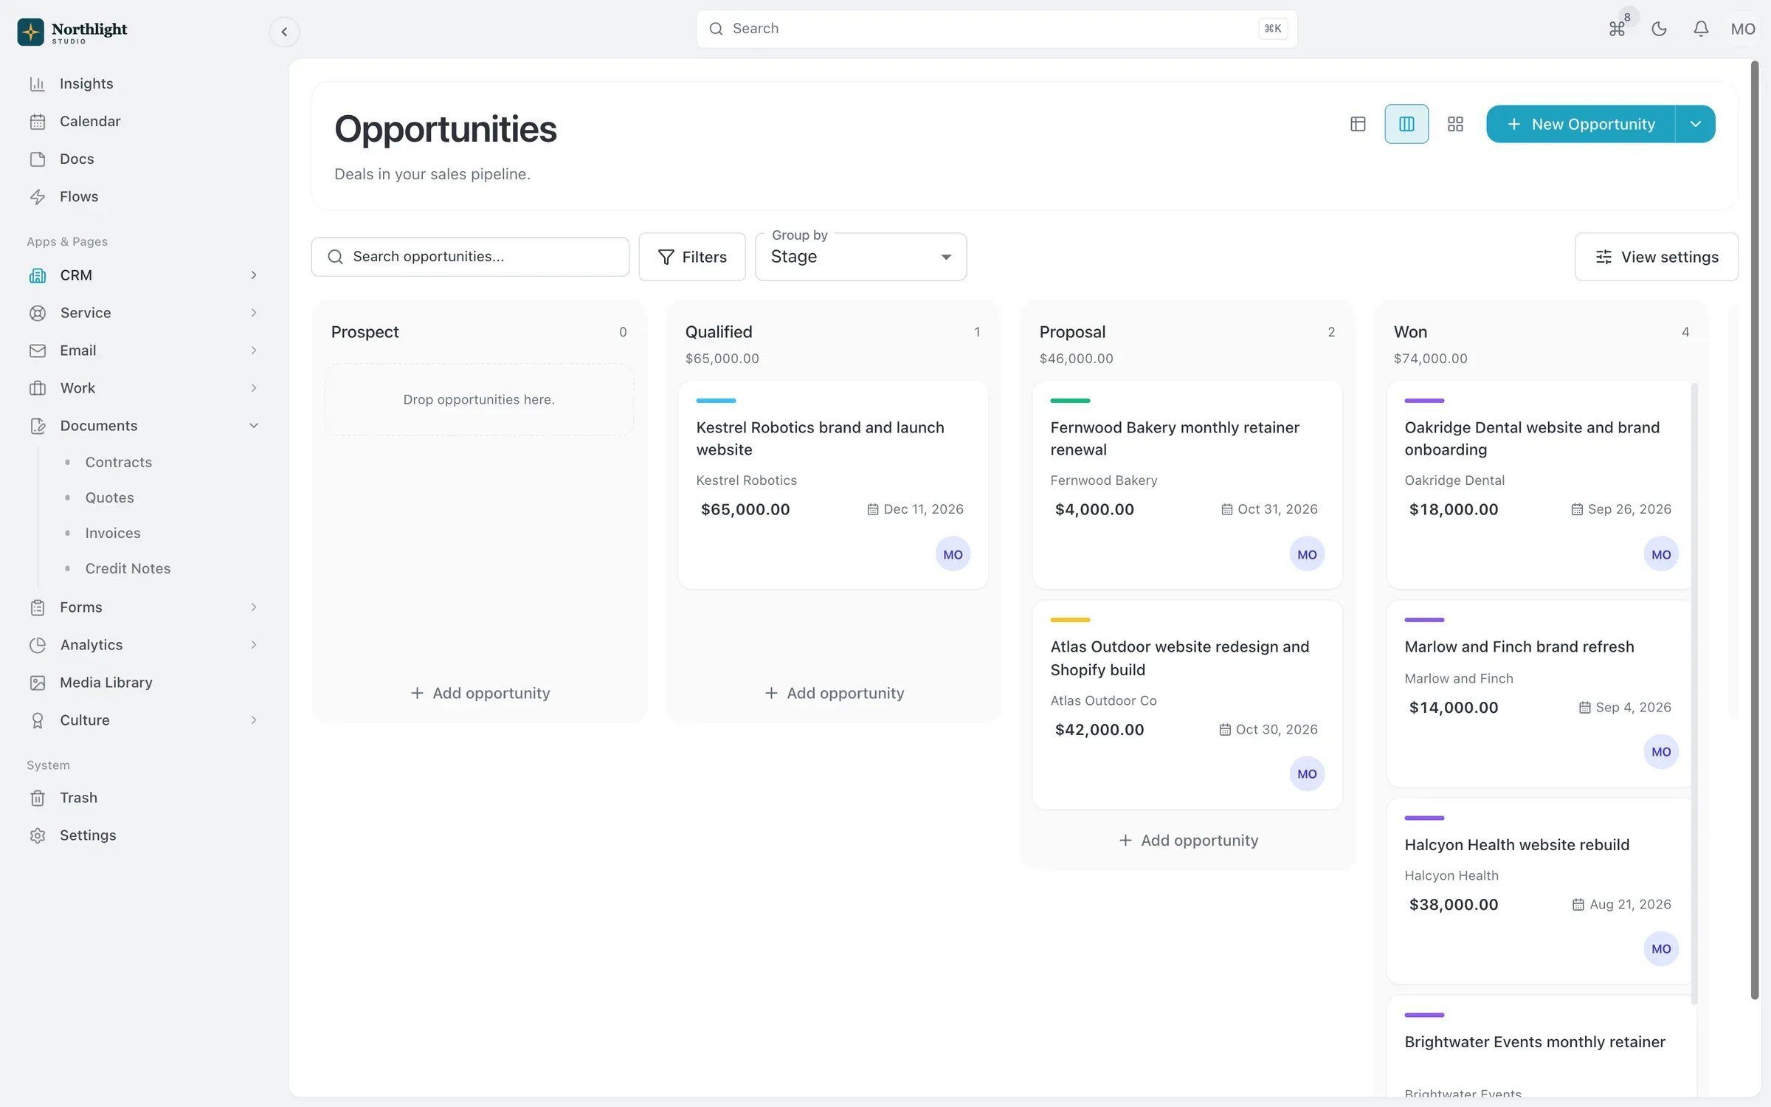Toggle dark mode with the moon icon
The width and height of the screenshot is (1771, 1107).
coord(1659,29)
